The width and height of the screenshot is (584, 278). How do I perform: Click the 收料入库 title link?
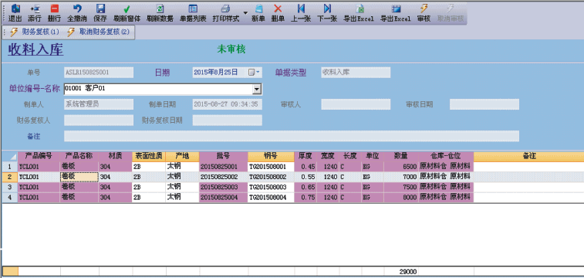[35, 50]
